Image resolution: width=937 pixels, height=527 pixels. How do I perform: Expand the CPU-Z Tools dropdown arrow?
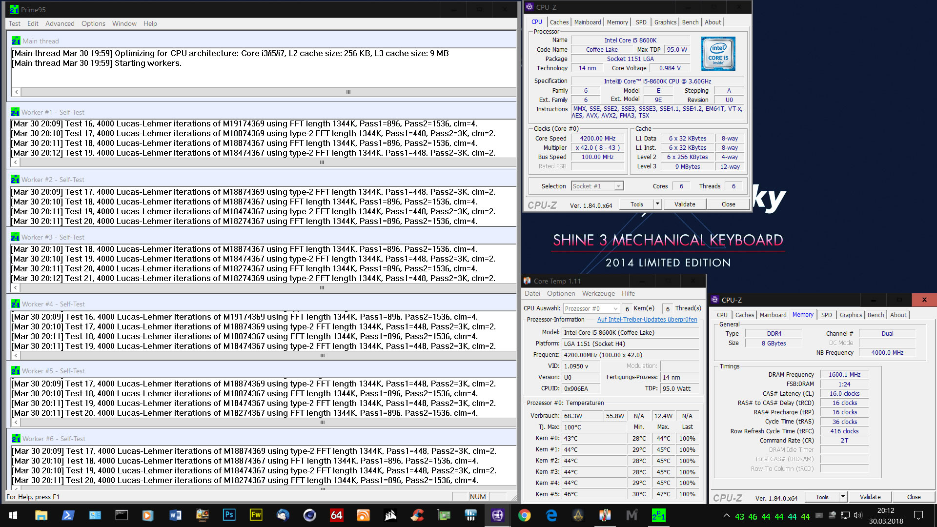coord(657,204)
